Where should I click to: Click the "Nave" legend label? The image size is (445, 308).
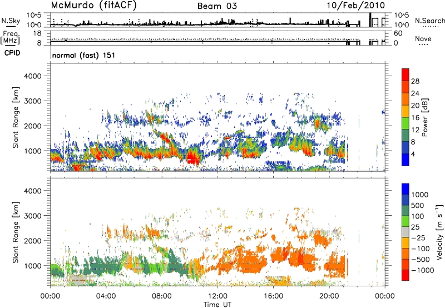point(423,38)
